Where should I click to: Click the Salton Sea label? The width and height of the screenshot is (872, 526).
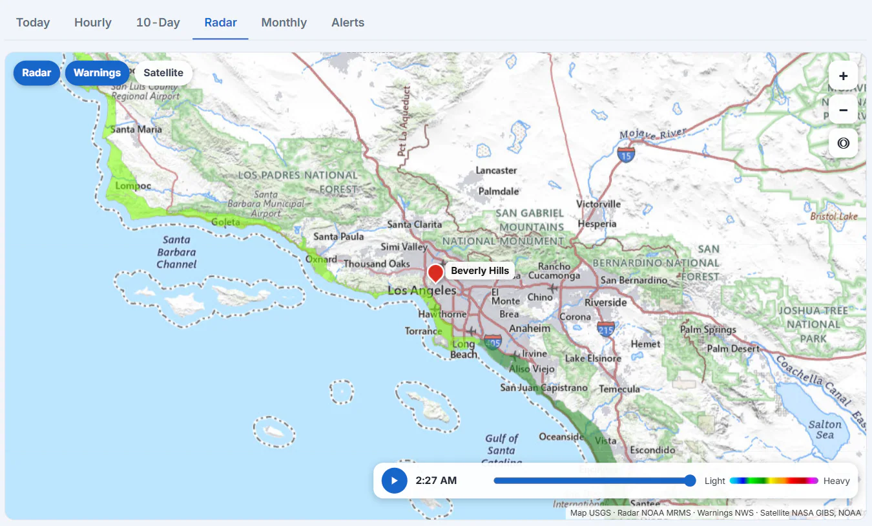(x=825, y=430)
